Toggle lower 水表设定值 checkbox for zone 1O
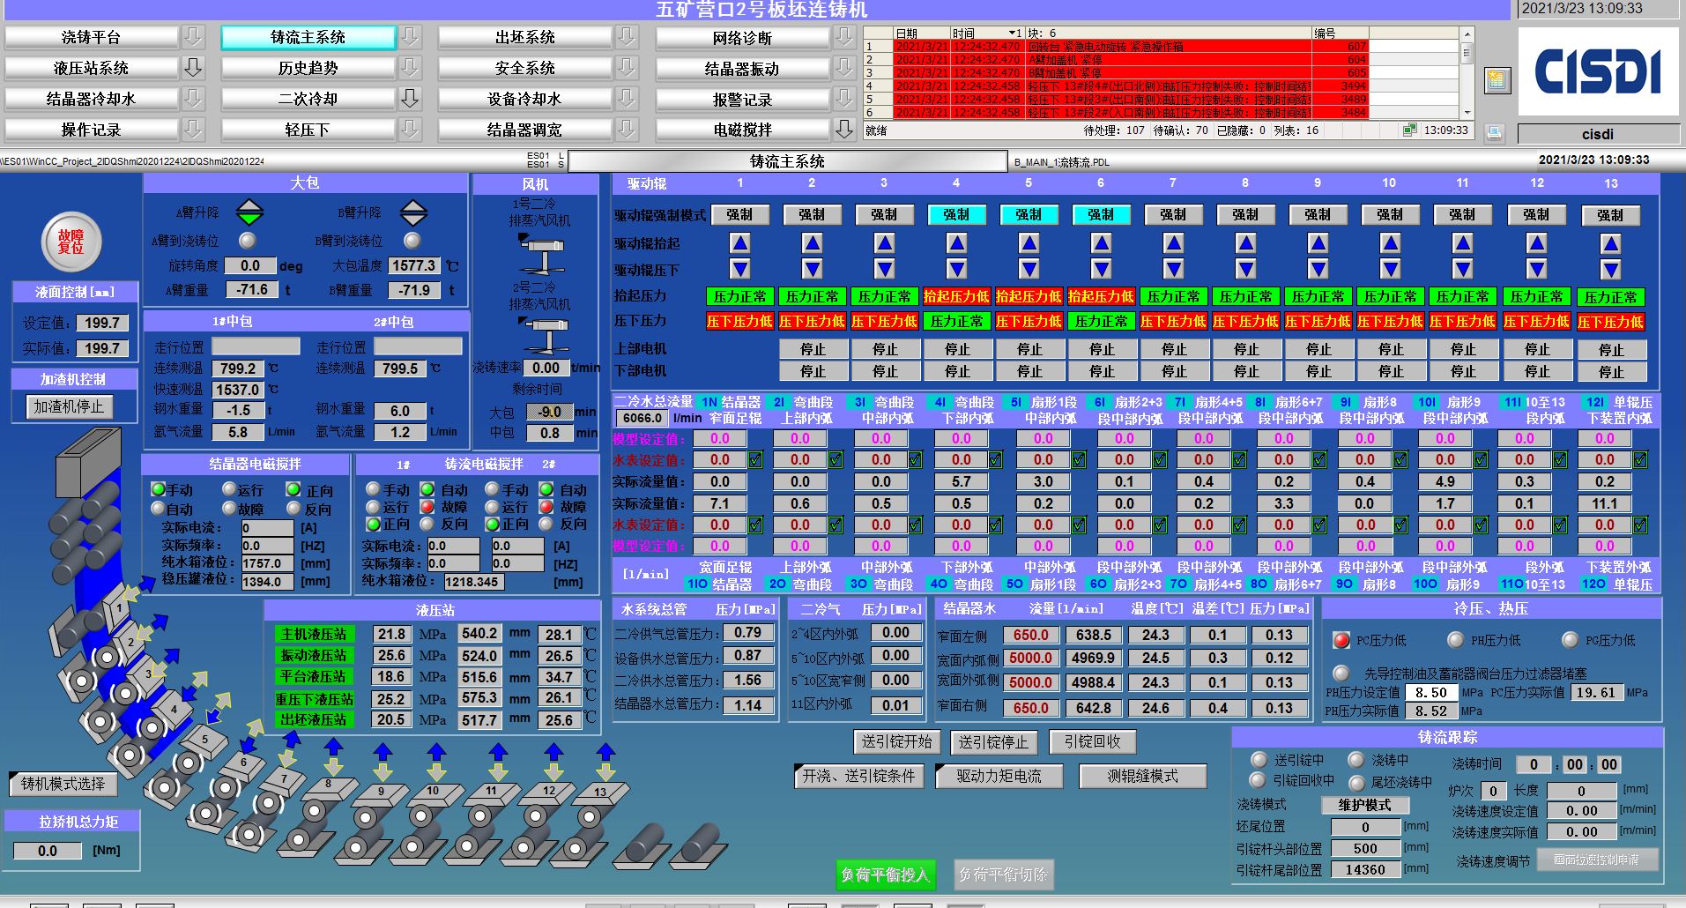The height and width of the screenshot is (908, 1686). tap(755, 525)
